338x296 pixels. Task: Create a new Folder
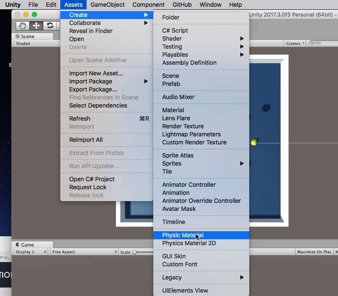pyautogui.click(x=201, y=17)
